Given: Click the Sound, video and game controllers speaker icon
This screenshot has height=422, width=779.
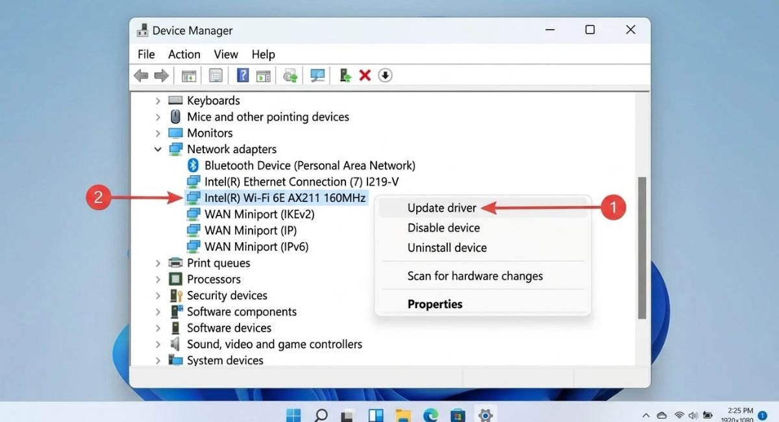Looking at the screenshot, I should pyautogui.click(x=175, y=344).
